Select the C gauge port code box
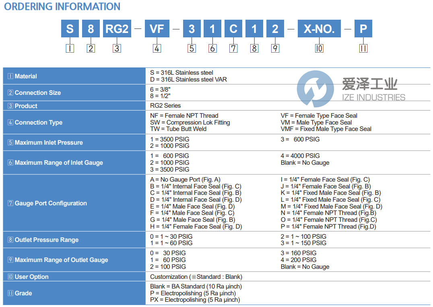Screen dimensions: 433x307 click(x=233, y=28)
